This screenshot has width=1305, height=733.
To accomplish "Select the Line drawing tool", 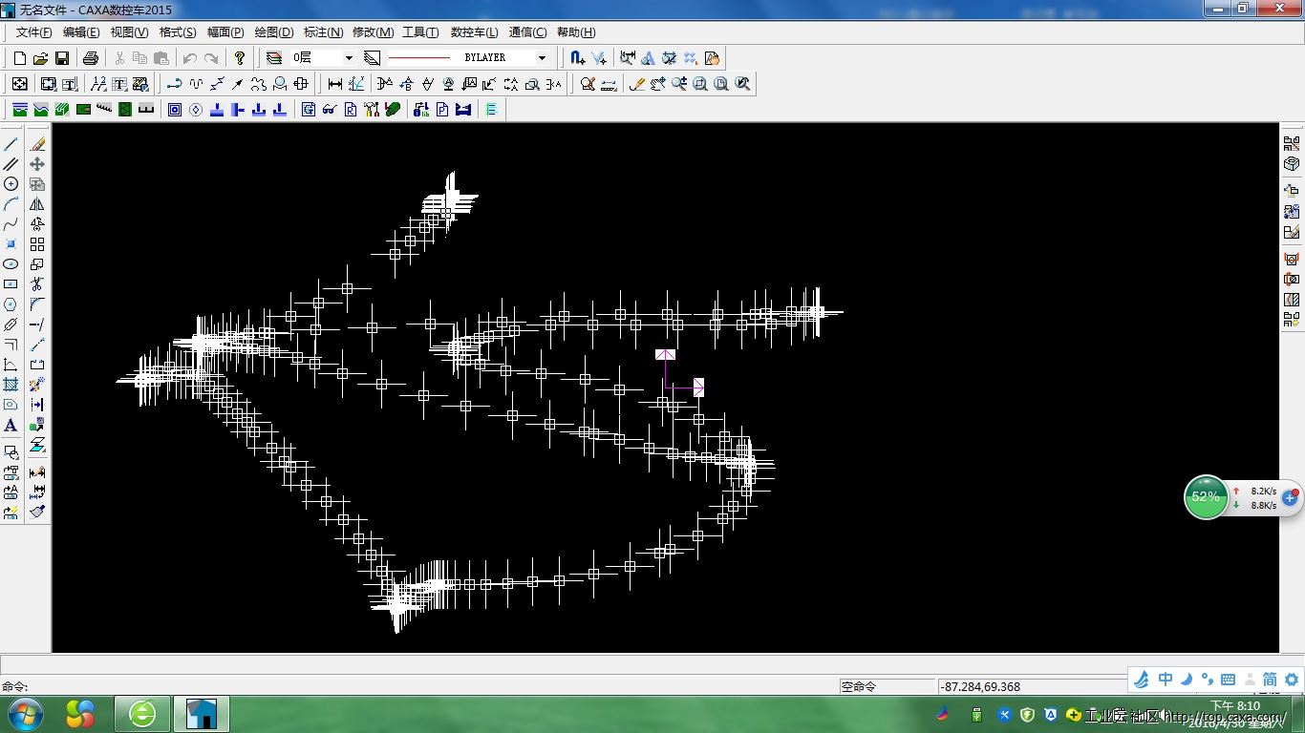I will pyautogui.click(x=11, y=144).
